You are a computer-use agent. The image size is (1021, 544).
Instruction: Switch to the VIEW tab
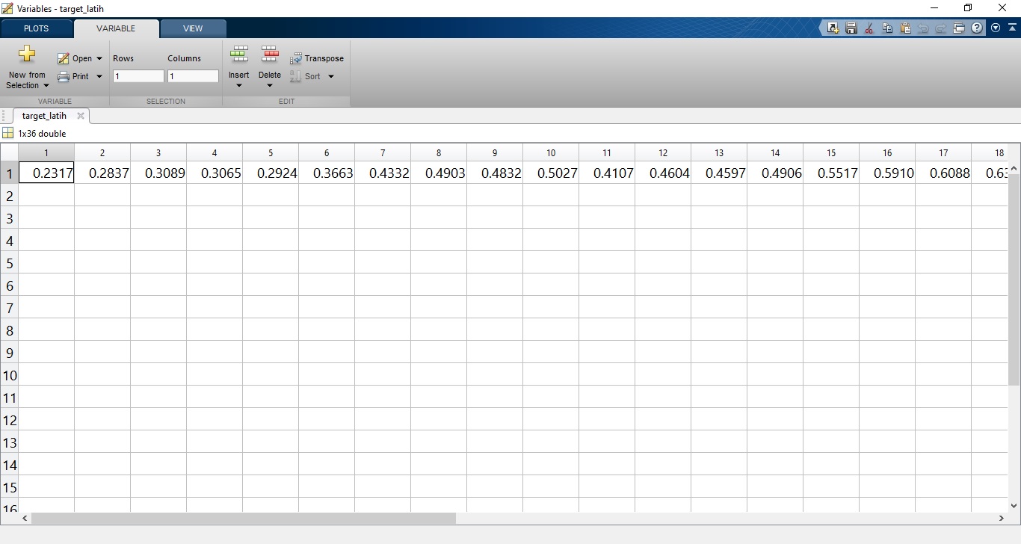point(193,28)
